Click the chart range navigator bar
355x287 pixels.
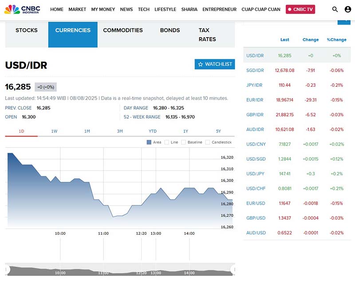pyautogui.click(x=120, y=271)
